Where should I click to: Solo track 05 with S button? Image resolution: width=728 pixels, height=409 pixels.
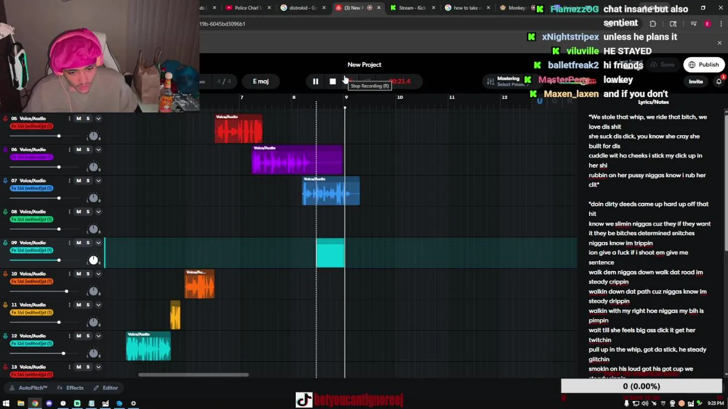tap(88, 119)
